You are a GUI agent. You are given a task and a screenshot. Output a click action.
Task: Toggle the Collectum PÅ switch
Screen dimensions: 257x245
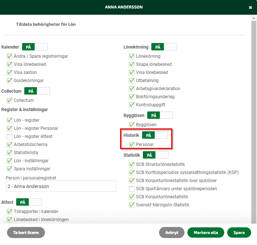[x=37, y=91]
